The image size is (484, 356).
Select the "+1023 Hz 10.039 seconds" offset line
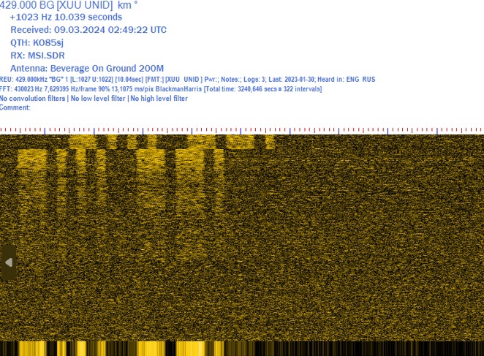click(x=66, y=17)
